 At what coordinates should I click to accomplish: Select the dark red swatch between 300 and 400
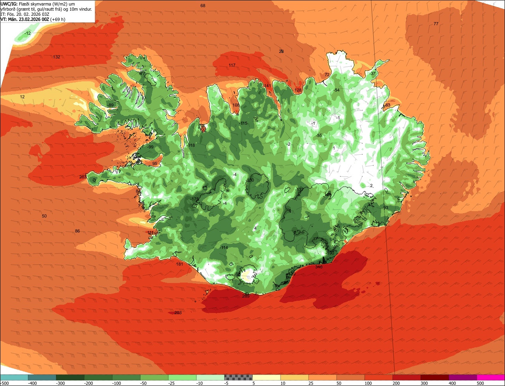[x=434, y=377]
